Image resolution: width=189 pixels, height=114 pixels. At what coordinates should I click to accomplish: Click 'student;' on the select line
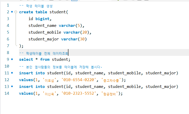pos(61,59)
